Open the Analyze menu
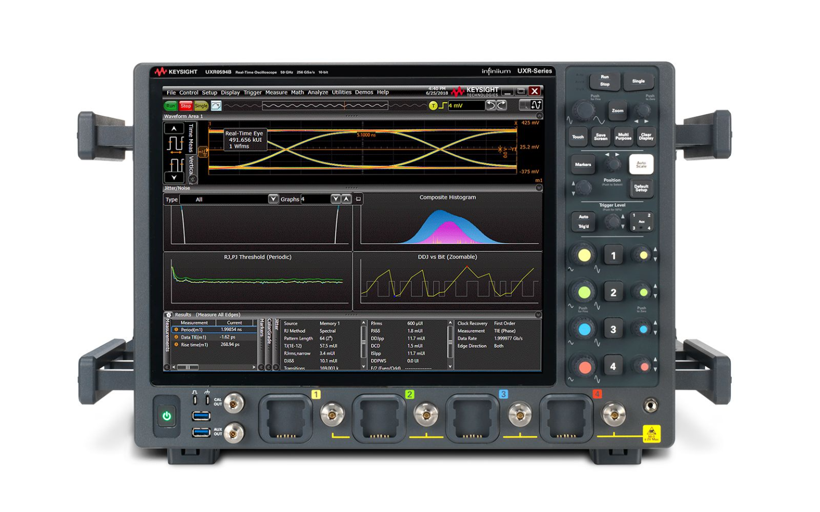Viewport: 820px width, 512px height. pos(318,93)
